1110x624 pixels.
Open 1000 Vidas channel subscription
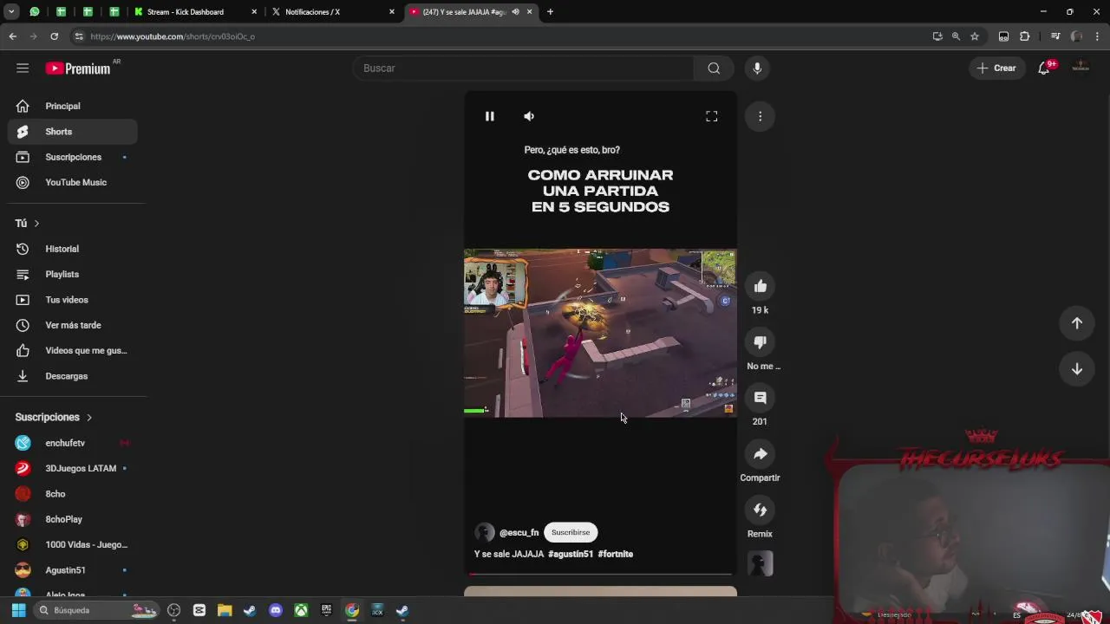[x=73, y=544]
